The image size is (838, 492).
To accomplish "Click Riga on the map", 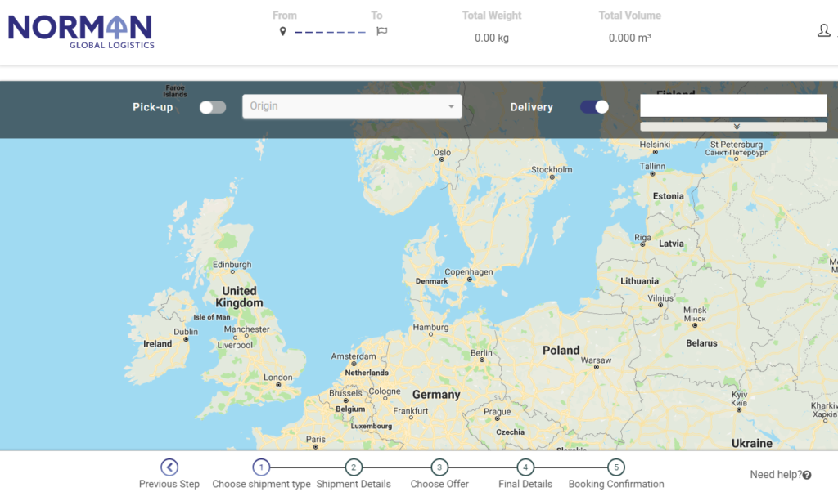I will [642, 238].
